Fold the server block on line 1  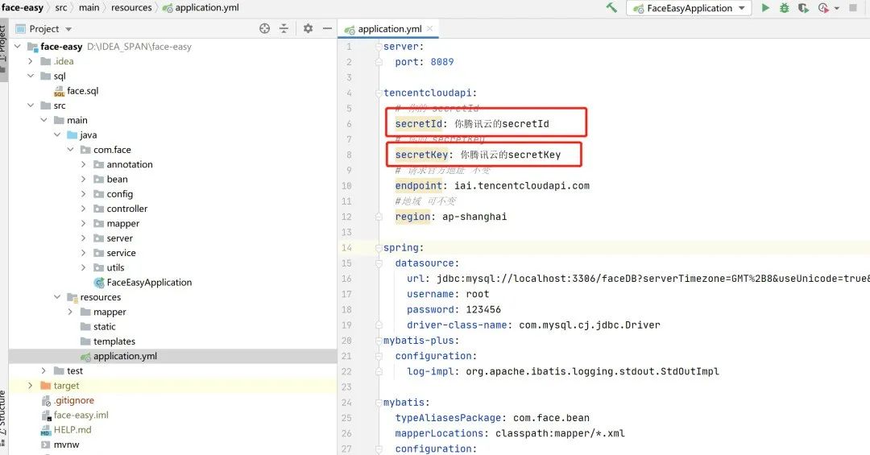(379, 47)
